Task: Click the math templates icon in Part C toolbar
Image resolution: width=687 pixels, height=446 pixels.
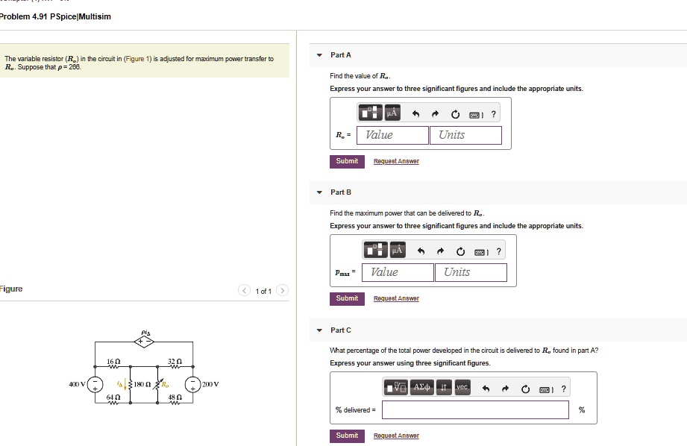Action: 395,387
